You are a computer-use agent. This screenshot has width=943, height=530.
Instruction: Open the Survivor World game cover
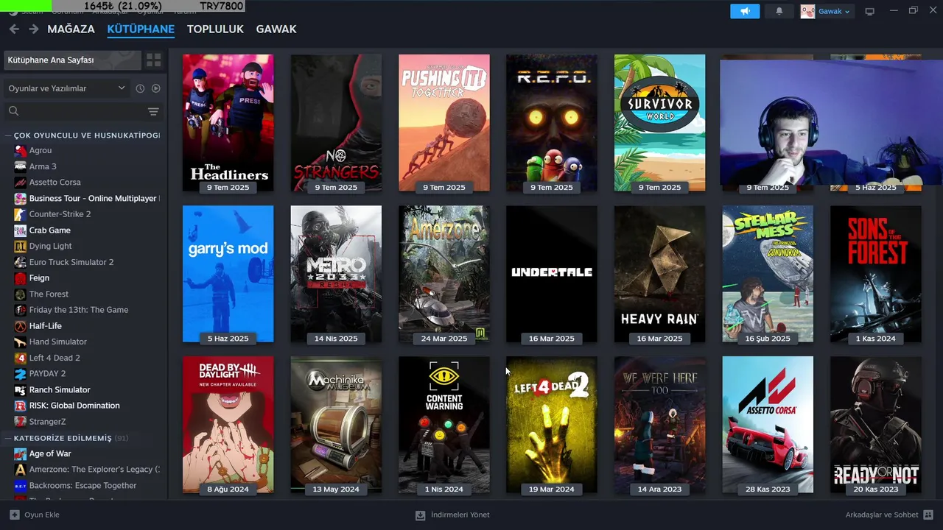tap(659, 123)
